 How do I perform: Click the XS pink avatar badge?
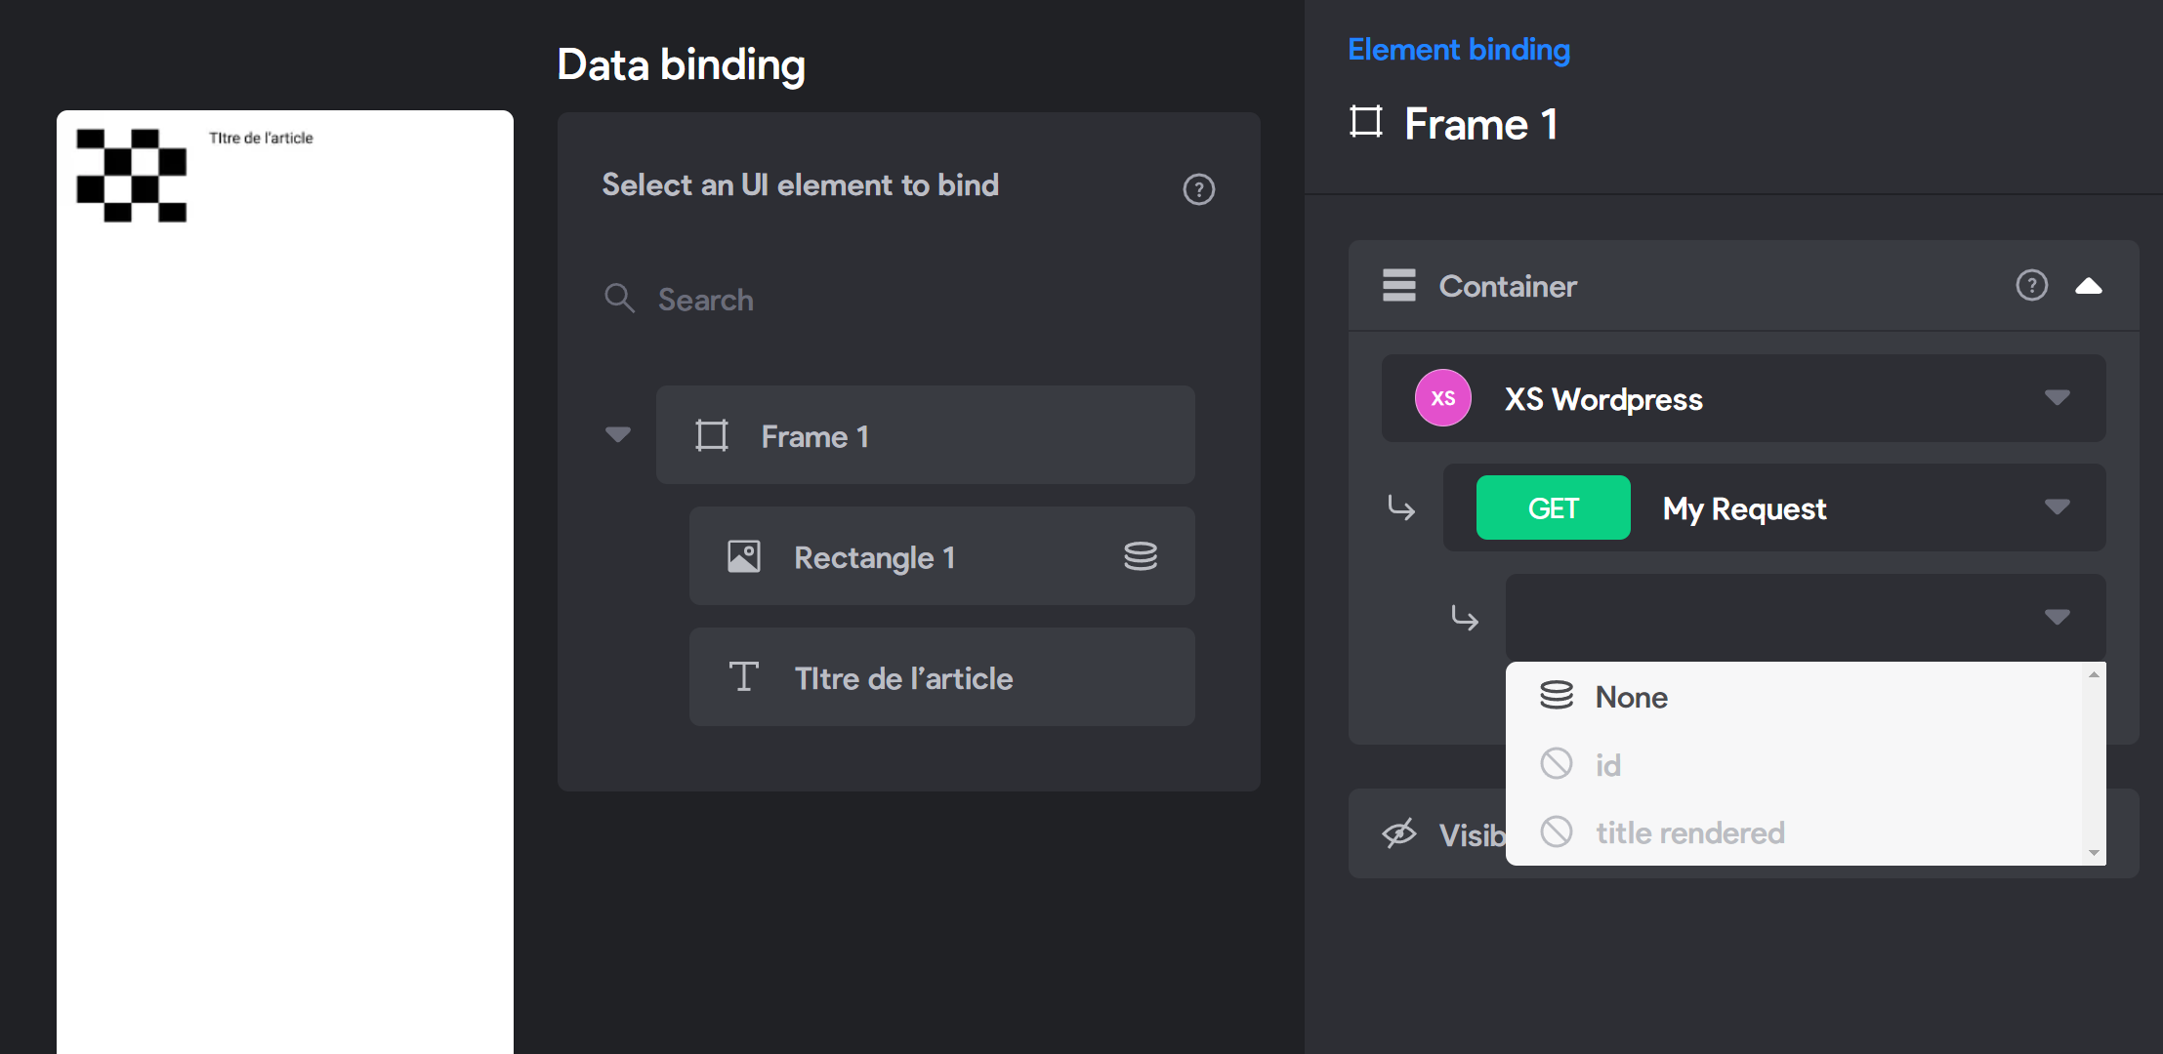[x=1442, y=398]
